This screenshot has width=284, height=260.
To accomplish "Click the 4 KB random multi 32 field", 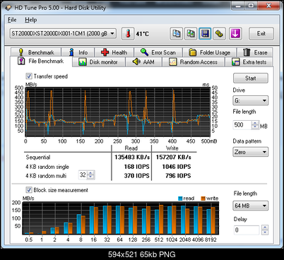I will point(83,175).
